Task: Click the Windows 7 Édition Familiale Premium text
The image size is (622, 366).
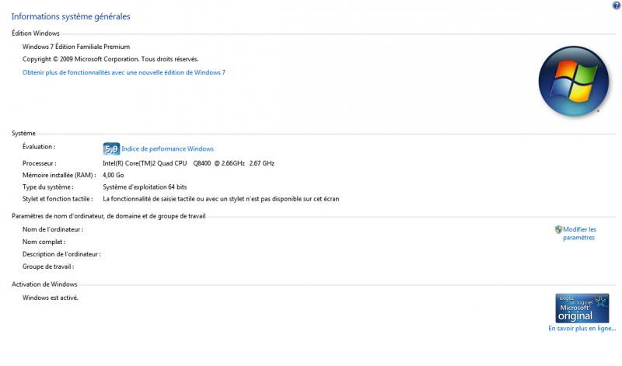Action: (76, 47)
